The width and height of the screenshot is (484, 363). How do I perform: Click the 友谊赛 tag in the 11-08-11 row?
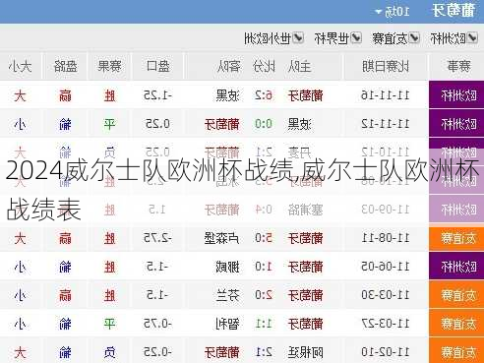click(x=456, y=238)
